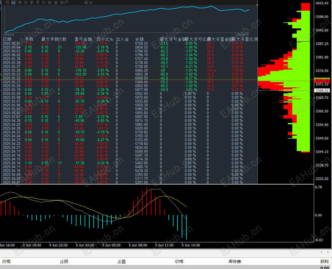Open the 币 currency tab
332x269 pixels.
(44, 2)
